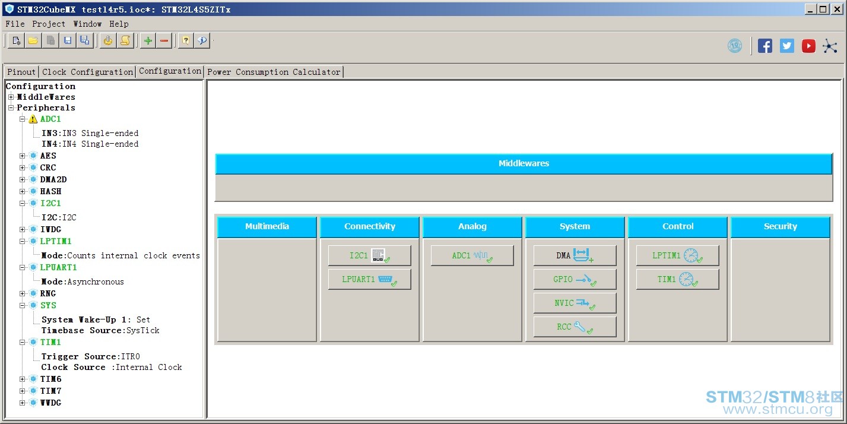
Task: Click the Open Project folder icon
Action: tap(33, 40)
